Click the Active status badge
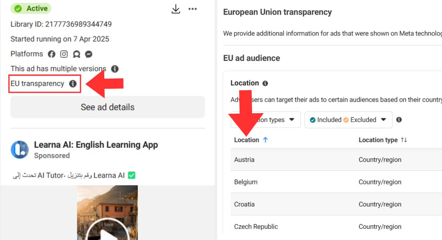The height and width of the screenshot is (240, 442). 31,8
